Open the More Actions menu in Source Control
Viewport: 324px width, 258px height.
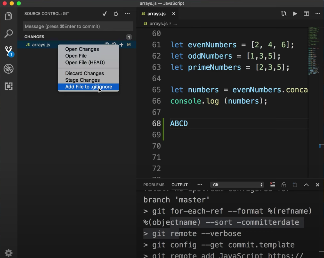pyautogui.click(x=127, y=14)
